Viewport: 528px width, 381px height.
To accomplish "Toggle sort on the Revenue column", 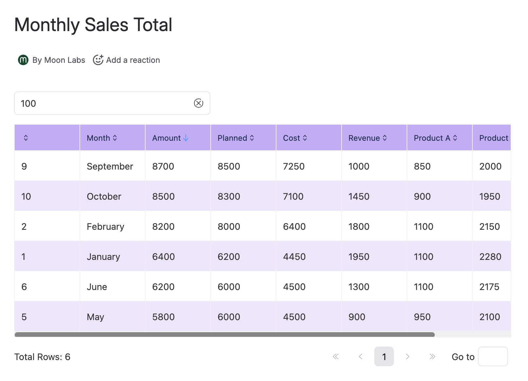I will 367,138.
